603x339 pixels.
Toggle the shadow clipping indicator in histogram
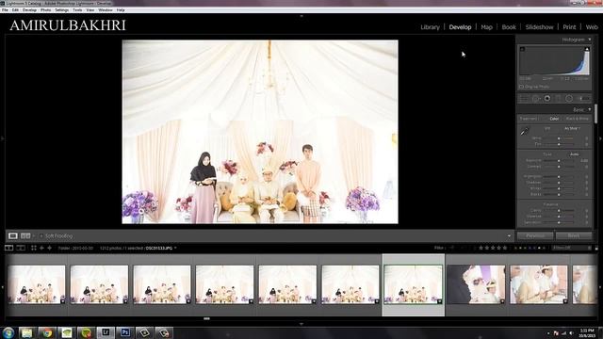pos(522,49)
